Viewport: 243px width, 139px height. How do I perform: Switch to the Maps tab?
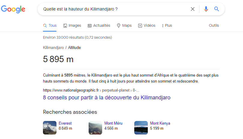[x=124, y=26]
